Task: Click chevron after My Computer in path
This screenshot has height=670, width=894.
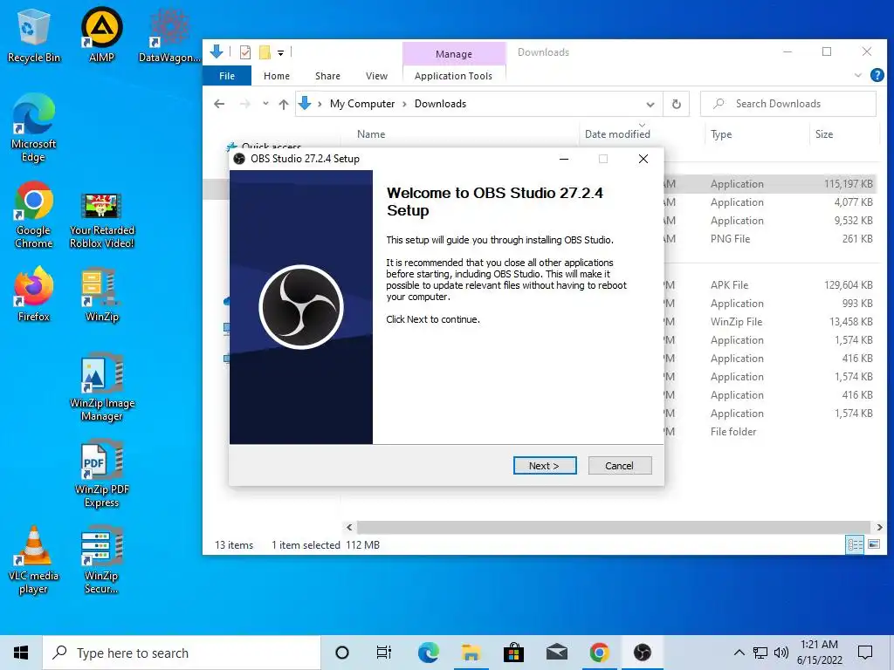Action: (404, 104)
